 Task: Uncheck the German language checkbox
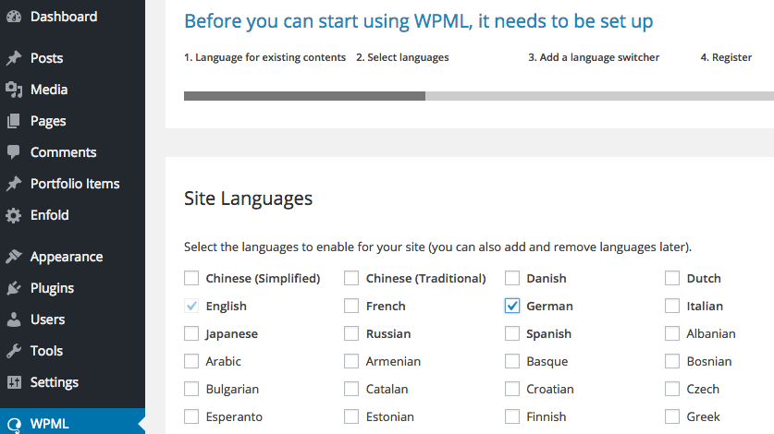[512, 306]
